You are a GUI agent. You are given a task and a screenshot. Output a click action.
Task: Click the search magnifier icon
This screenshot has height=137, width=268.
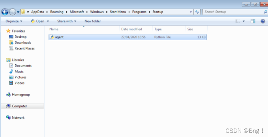(265, 12)
